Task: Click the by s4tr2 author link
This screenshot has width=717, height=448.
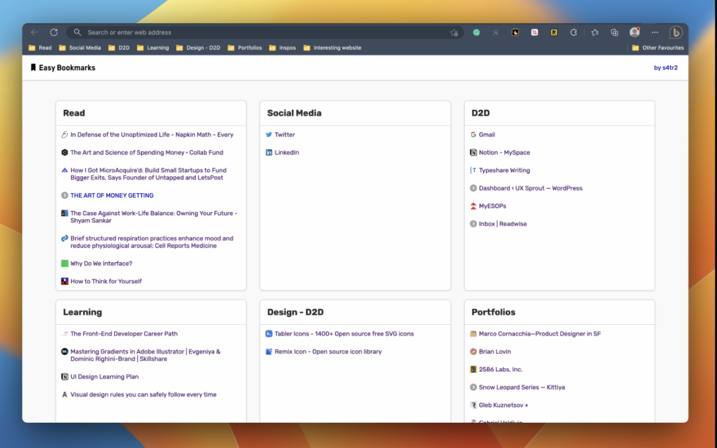Action: [666, 67]
